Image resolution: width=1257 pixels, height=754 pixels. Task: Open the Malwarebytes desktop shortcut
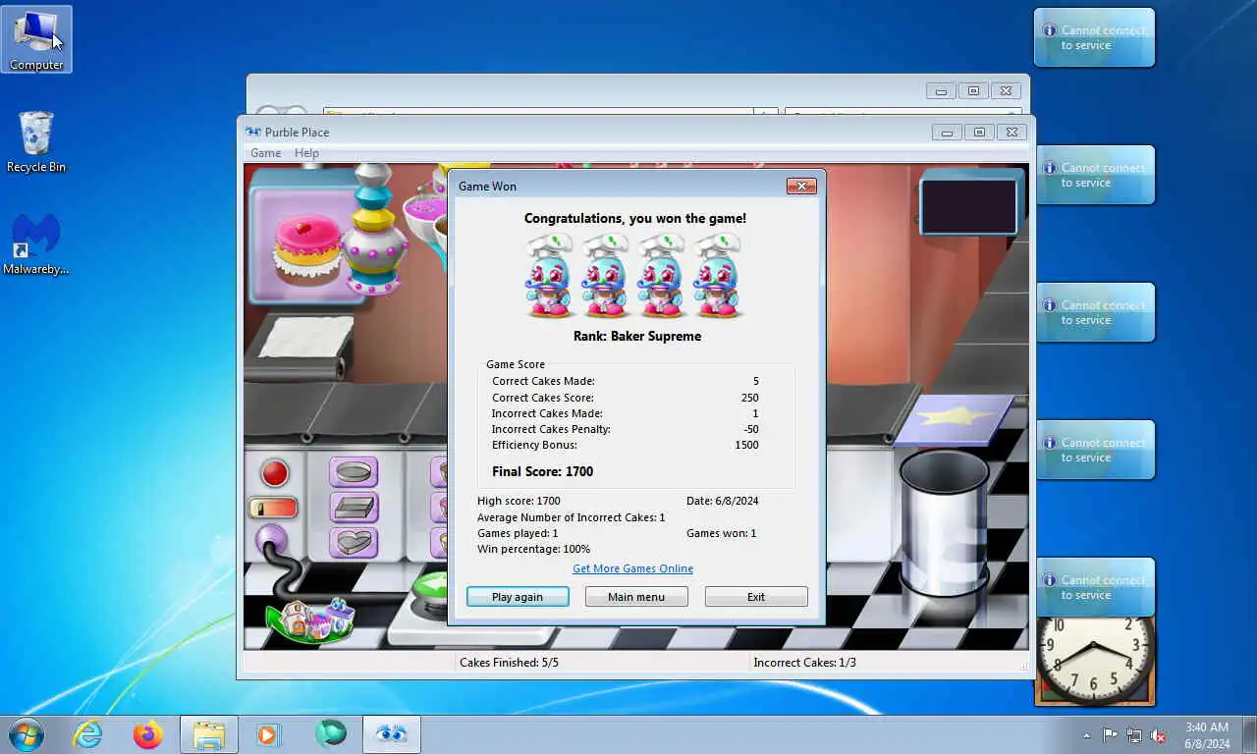coord(36,245)
